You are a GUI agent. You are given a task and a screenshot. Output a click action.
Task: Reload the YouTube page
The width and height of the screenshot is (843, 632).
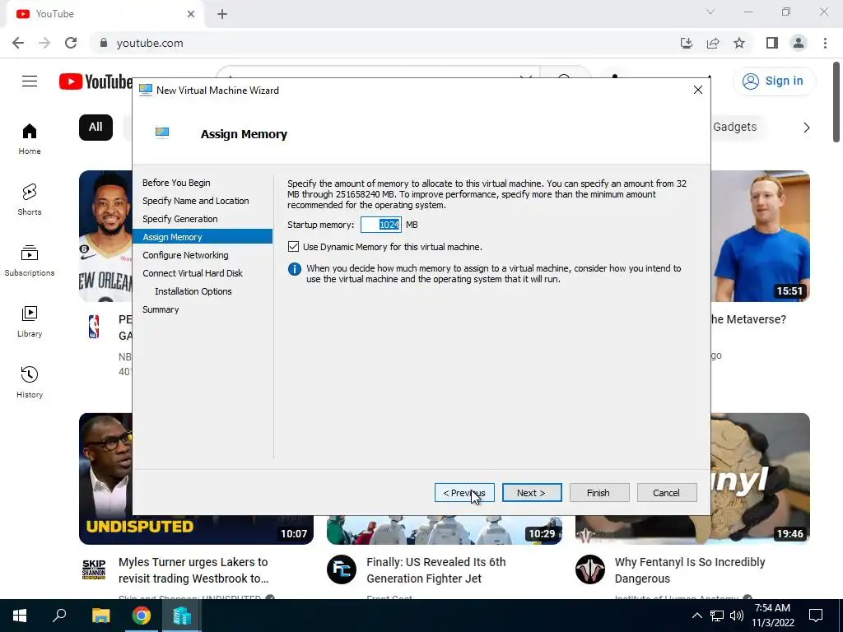click(71, 43)
